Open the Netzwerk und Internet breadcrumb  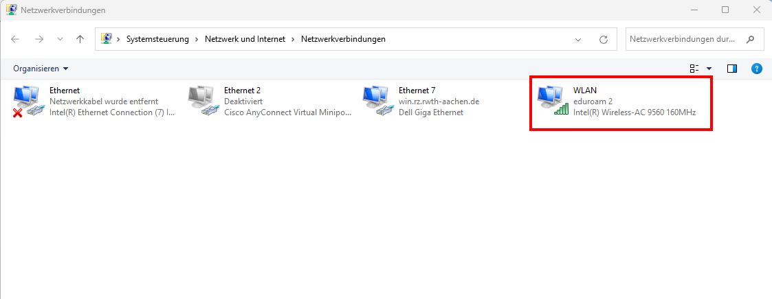245,39
